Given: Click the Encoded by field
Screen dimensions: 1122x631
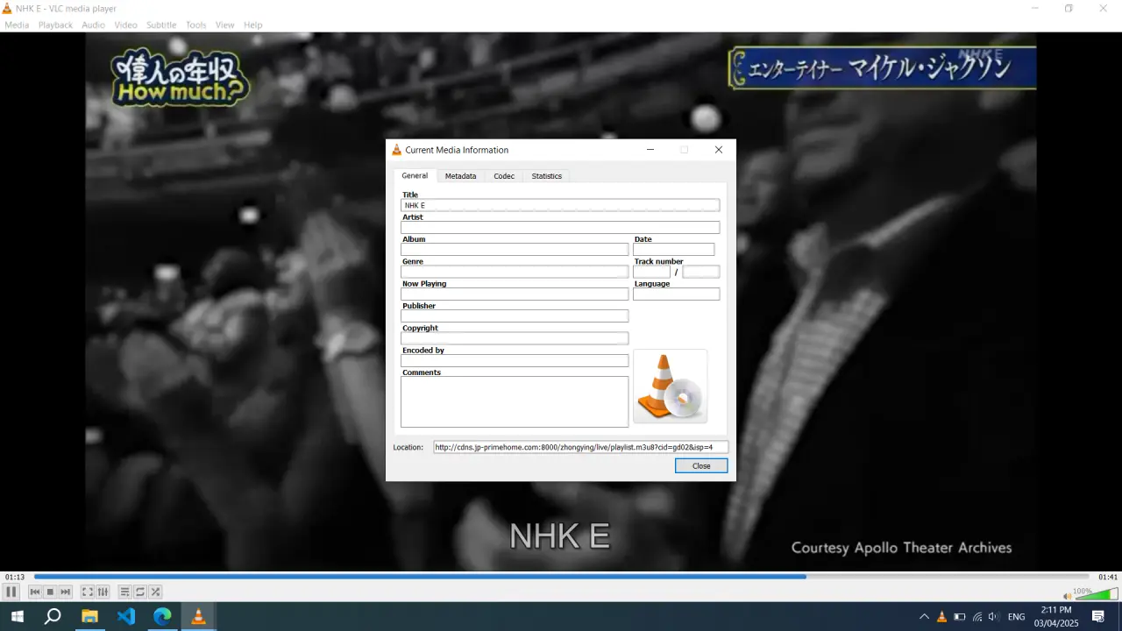Looking at the screenshot, I should coord(515,361).
